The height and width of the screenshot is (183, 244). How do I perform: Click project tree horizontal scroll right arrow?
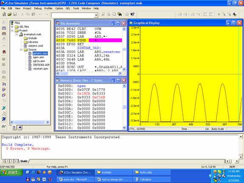tap(48, 122)
